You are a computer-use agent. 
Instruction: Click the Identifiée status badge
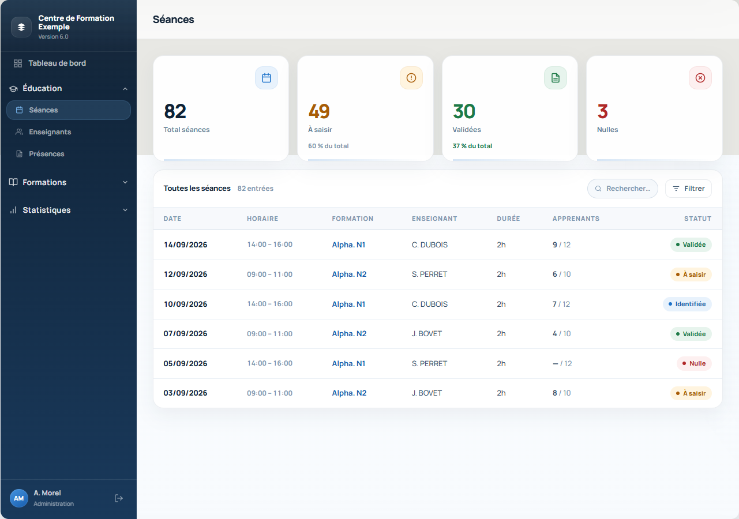pyautogui.click(x=687, y=304)
